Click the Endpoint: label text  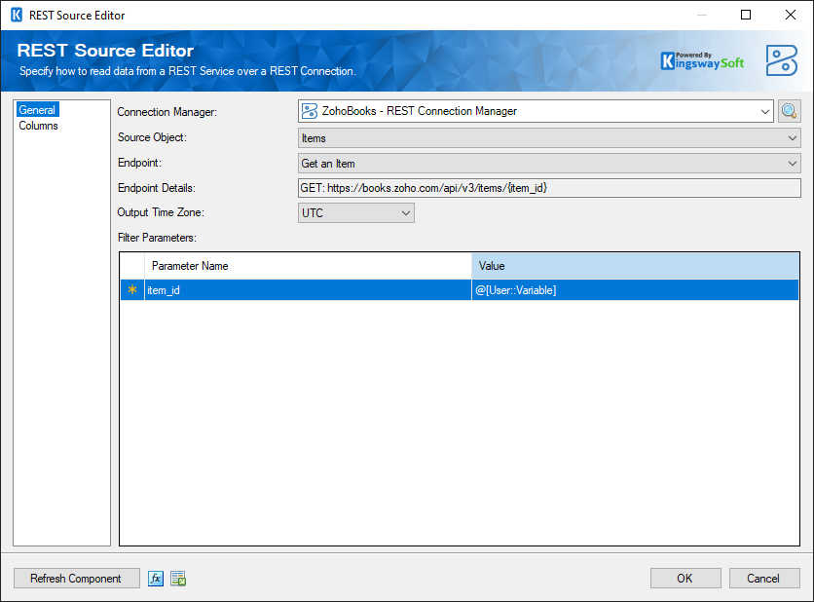coord(139,163)
